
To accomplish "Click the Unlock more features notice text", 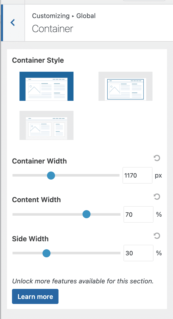I will click(83, 281).
